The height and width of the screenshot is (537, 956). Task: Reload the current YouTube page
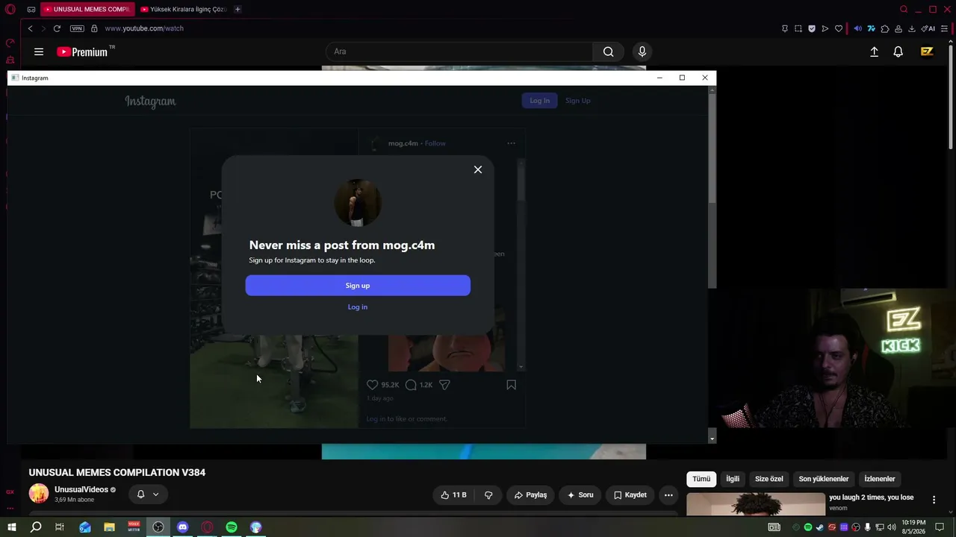point(57,28)
